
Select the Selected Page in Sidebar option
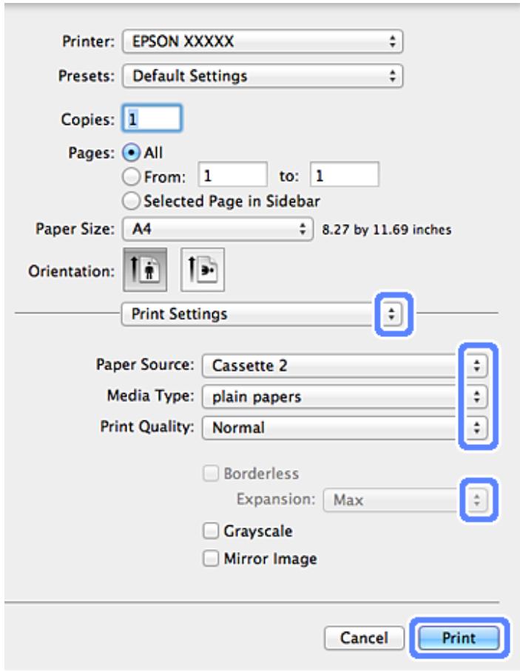click(133, 200)
